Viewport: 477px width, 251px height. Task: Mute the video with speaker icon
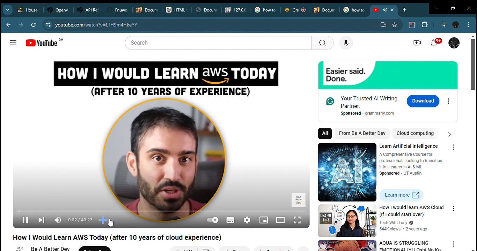pyautogui.click(x=58, y=220)
